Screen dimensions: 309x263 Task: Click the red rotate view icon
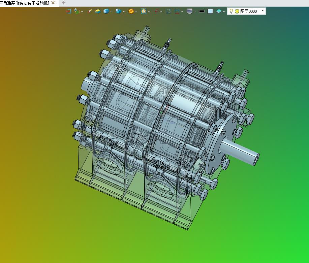point(156,11)
